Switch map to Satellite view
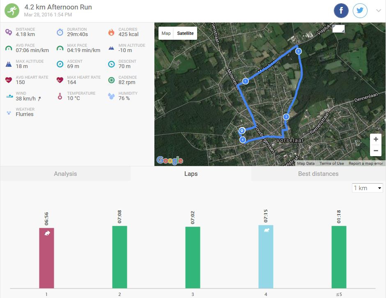 point(185,34)
